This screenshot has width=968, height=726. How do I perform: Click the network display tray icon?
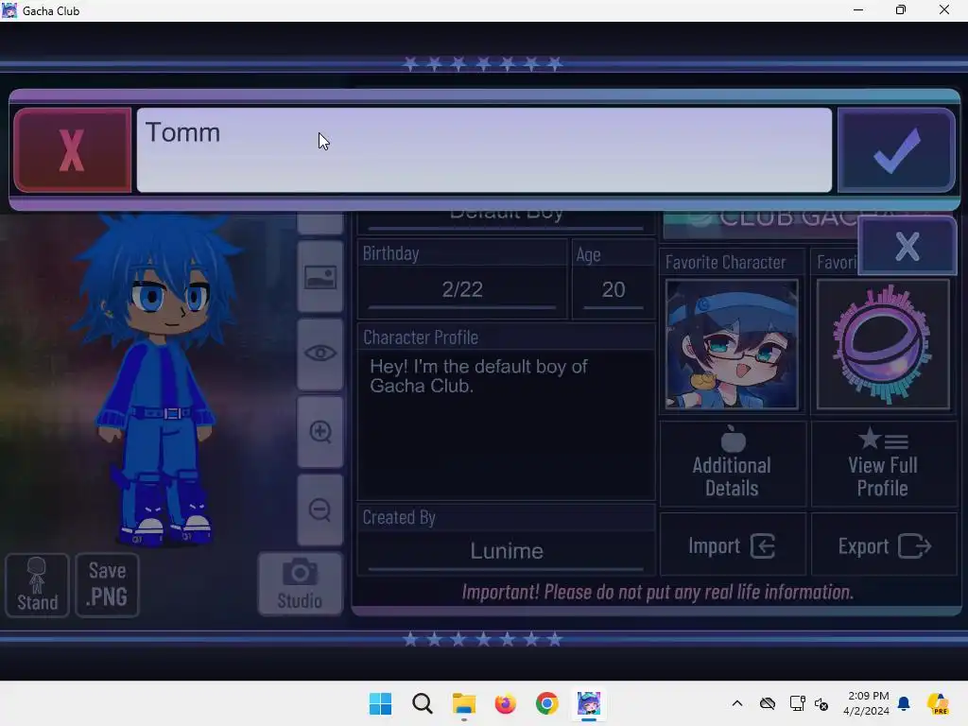click(x=797, y=703)
